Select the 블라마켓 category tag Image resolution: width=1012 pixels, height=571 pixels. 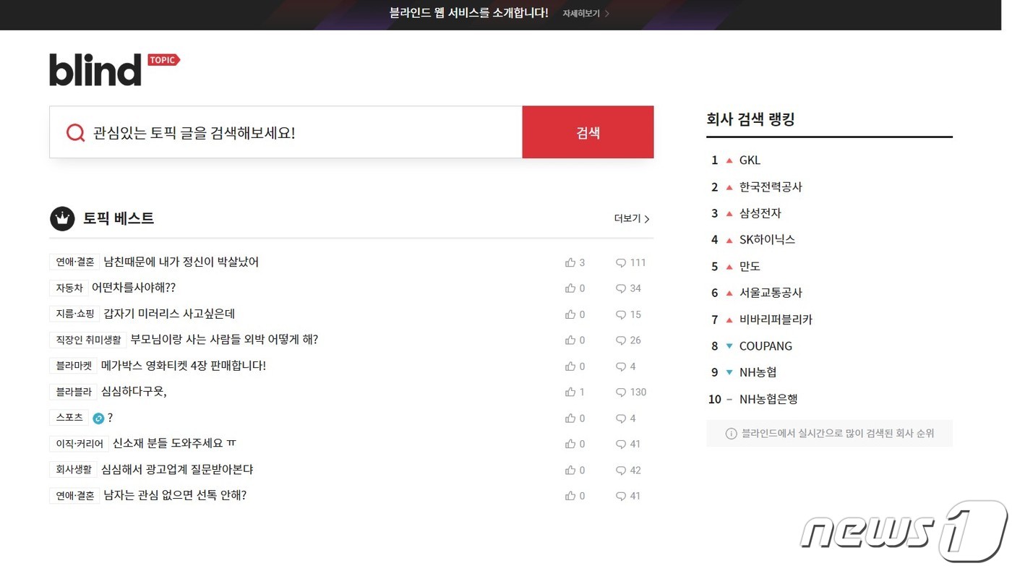[73, 366]
